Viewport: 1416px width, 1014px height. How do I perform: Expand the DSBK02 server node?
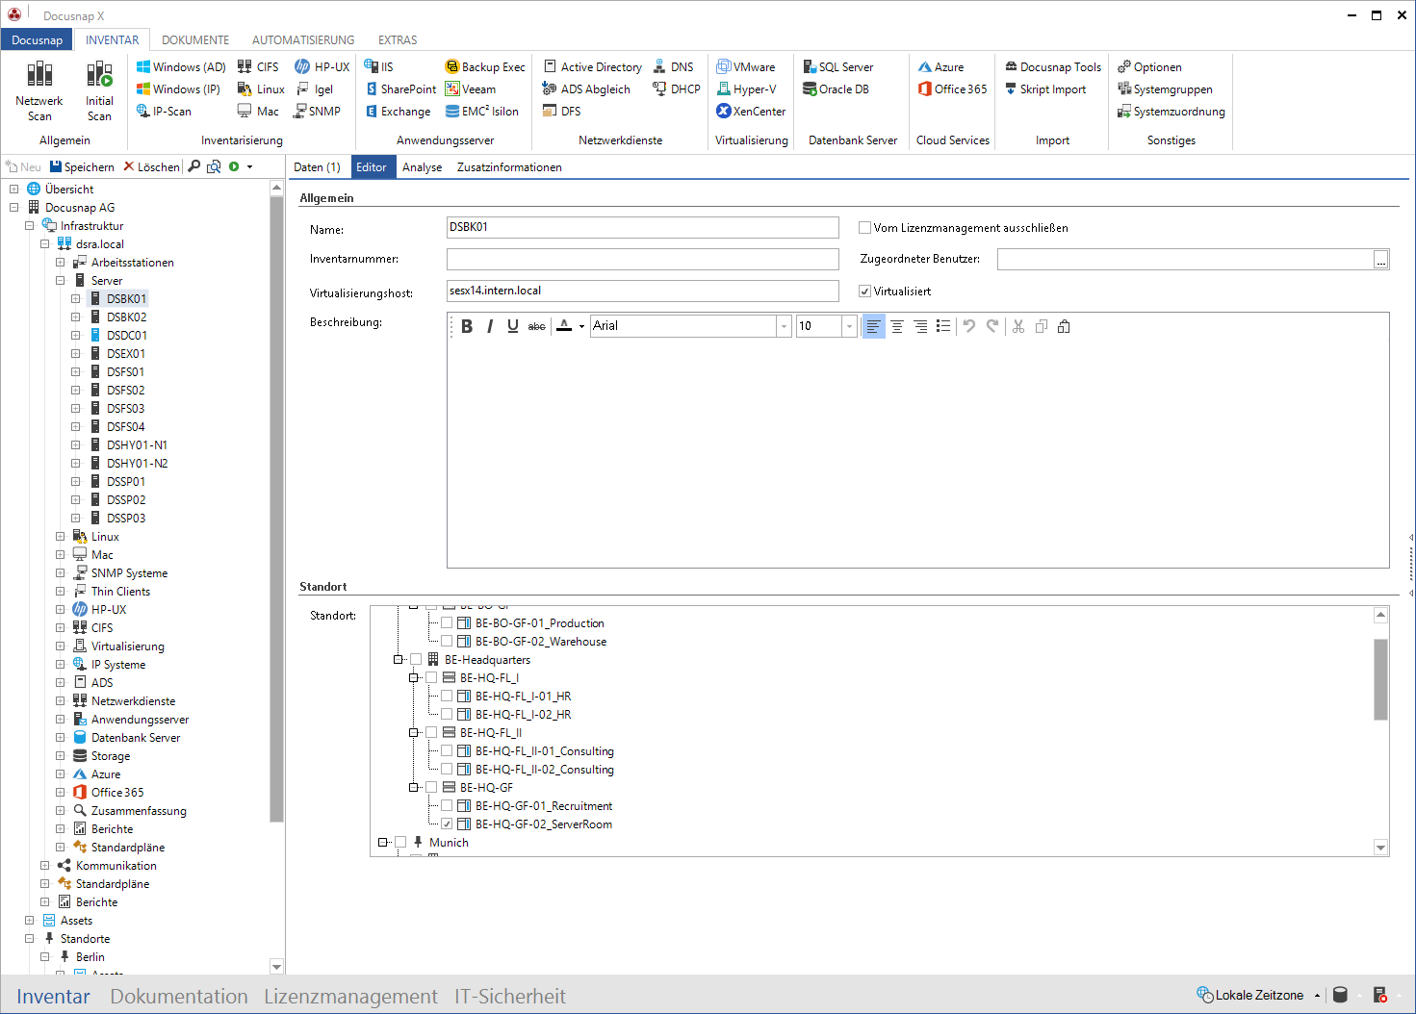(76, 317)
